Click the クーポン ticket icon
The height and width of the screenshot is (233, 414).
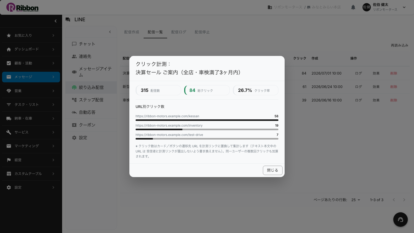(x=74, y=125)
